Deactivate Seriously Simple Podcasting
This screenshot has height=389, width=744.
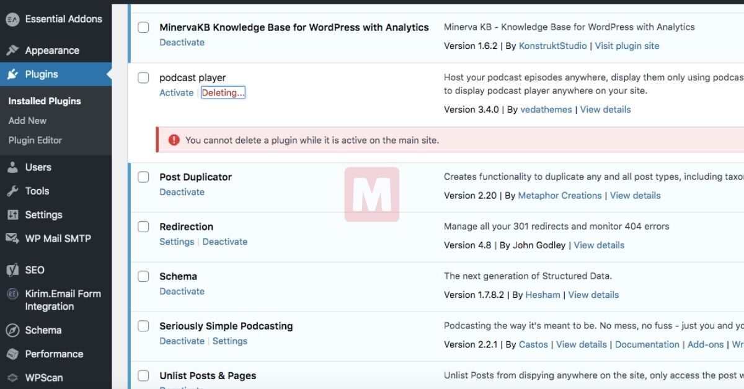pyautogui.click(x=182, y=341)
